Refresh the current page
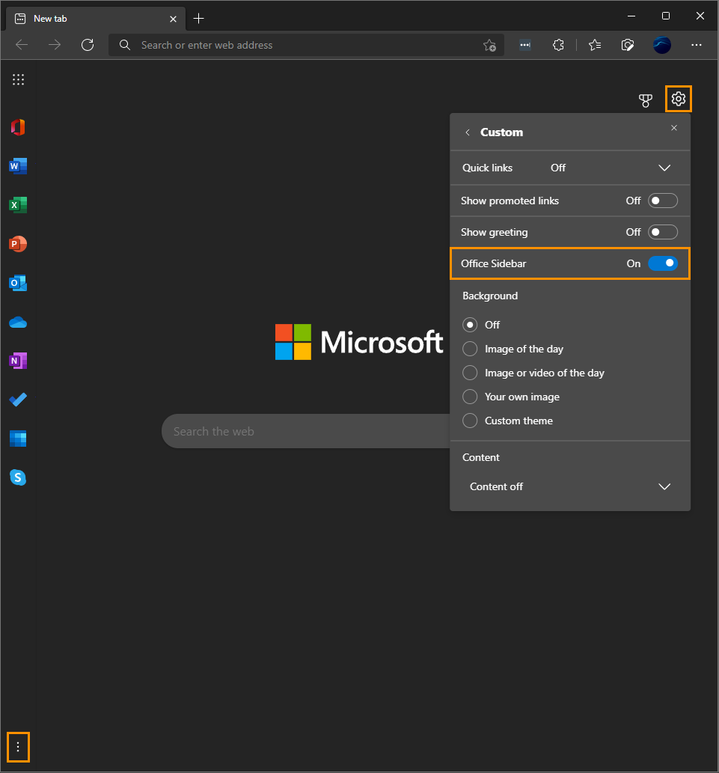Image resolution: width=719 pixels, height=773 pixels. 88,46
